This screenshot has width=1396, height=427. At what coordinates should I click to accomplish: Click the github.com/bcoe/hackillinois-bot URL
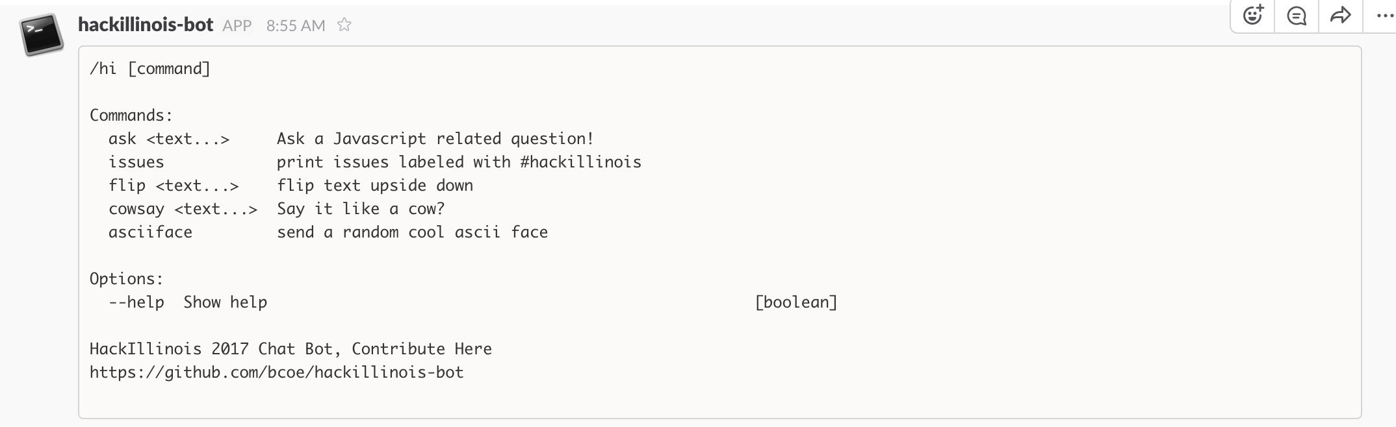pyautogui.click(x=277, y=372)
